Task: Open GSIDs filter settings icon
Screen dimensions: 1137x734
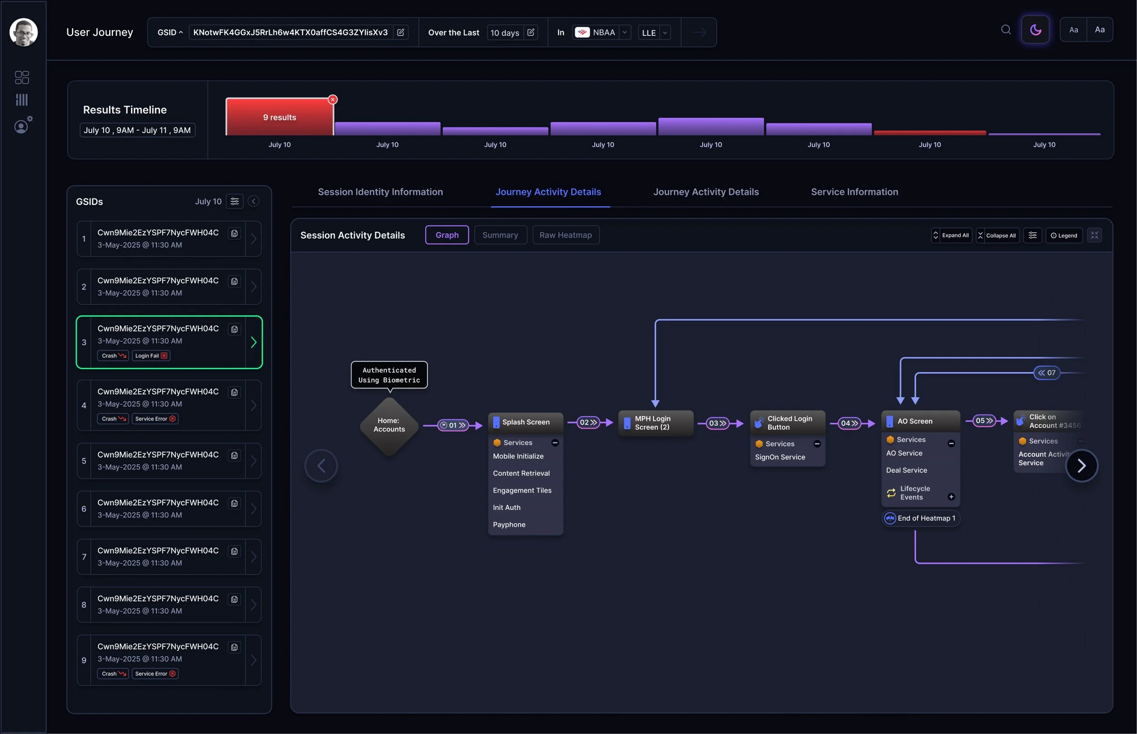Action: 234,202
